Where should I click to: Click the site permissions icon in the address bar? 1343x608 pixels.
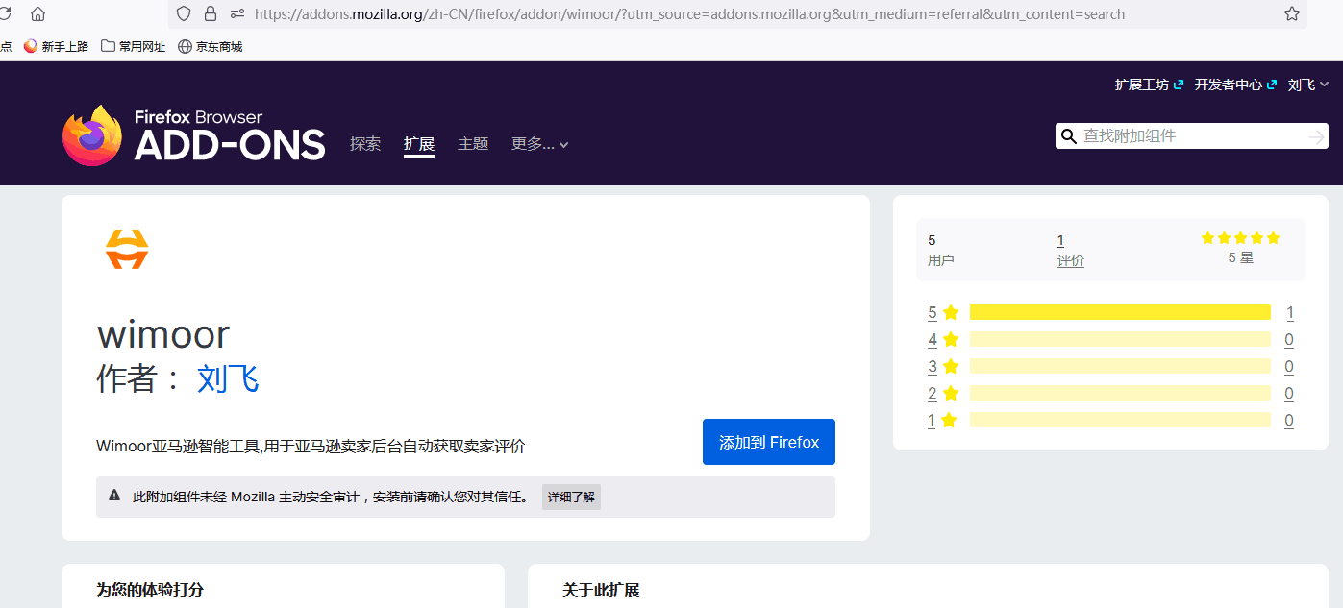click(x=237, y=14)
